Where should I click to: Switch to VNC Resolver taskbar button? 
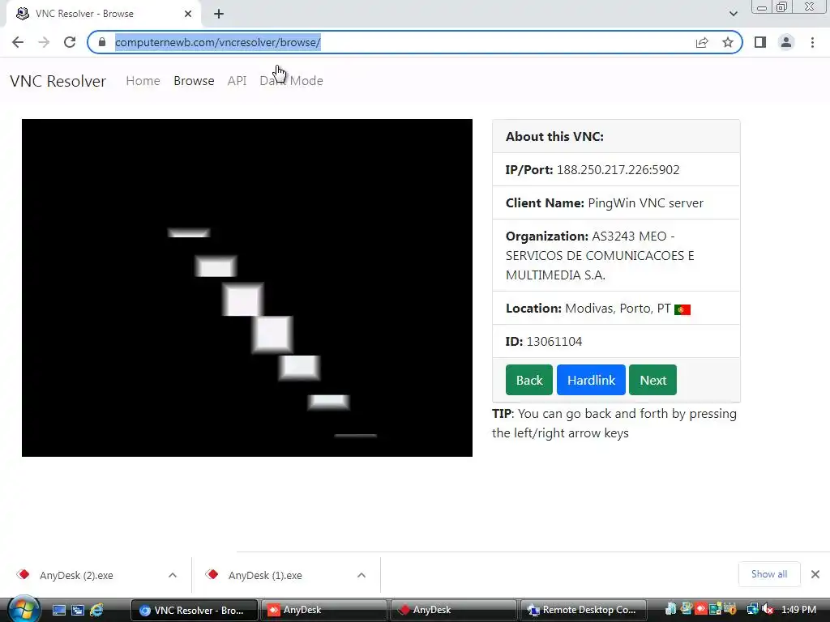coord(194,610)
